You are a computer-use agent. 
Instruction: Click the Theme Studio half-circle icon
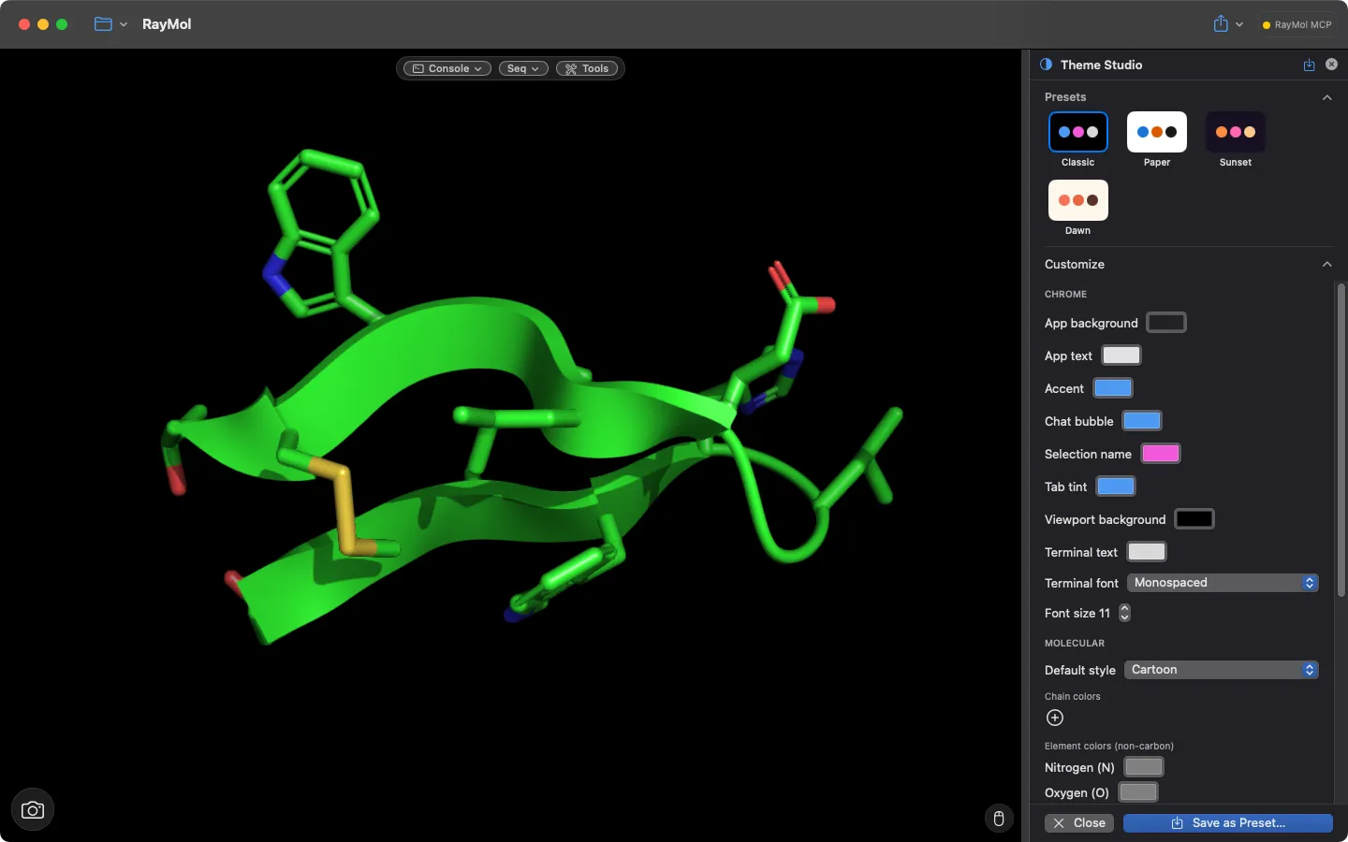(x=1046, y=65)
